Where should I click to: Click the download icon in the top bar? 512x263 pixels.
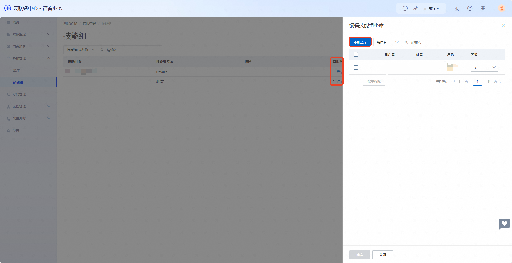coord(457,9)
